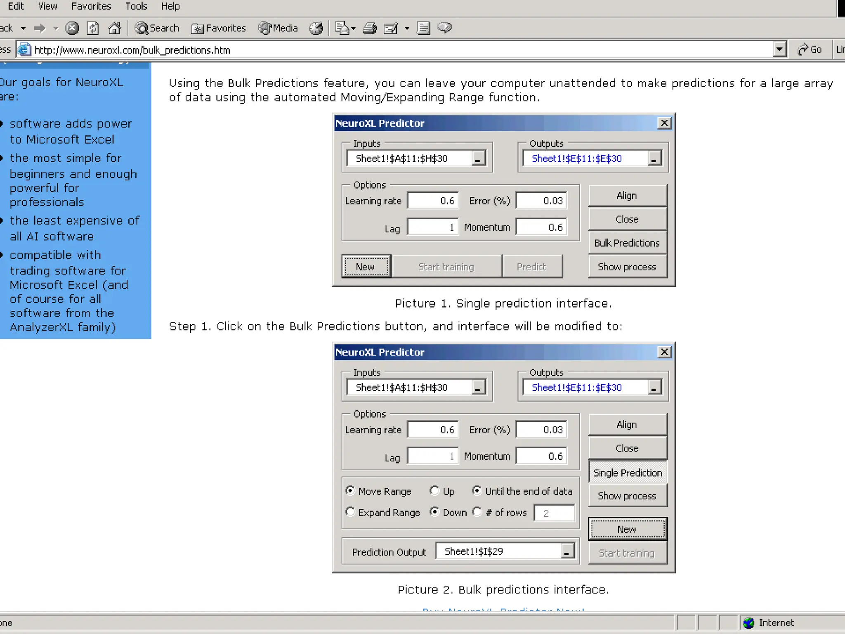
Task: Go to the Home page icon
Action: (x=114, y=28)
